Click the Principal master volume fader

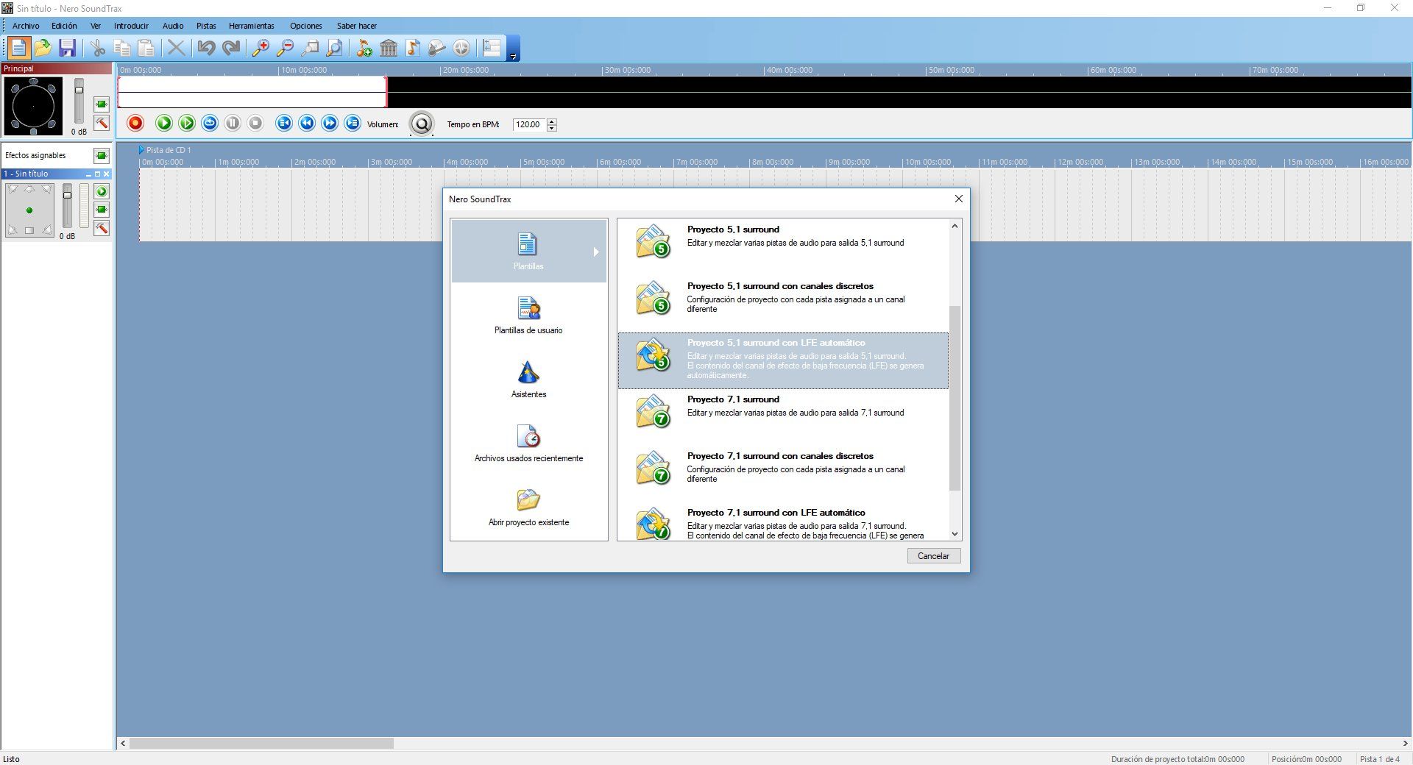(79, 90)
